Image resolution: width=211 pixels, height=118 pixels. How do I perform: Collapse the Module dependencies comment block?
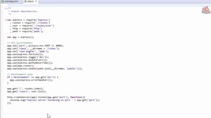(x=6, y=8)
